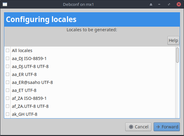Viewport: 184px width, 136px height.
Task: Enable the af_ZA ISO-8859-1 checkbox
Action: [8, 98]
